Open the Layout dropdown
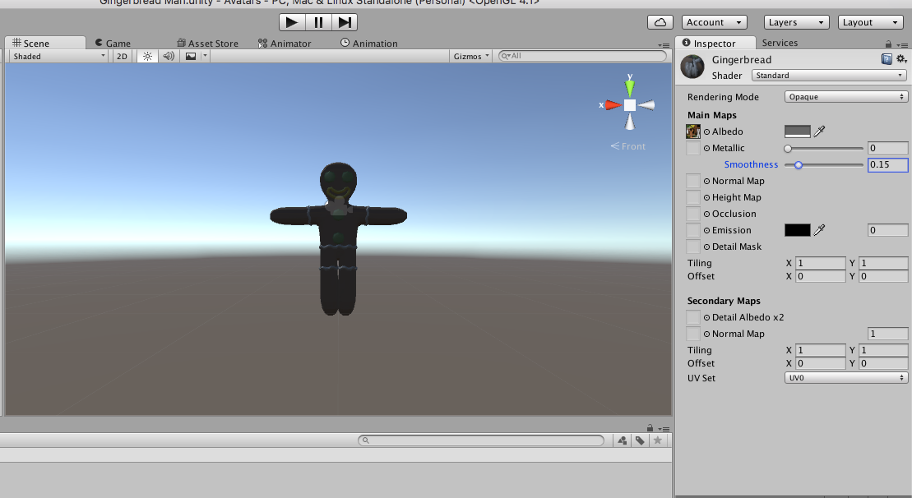 click(871, 22)
